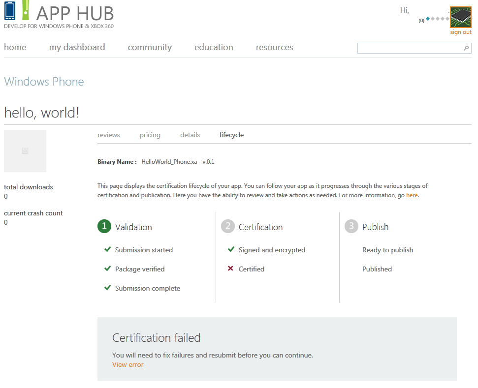Go to the home menu

tap(15, 47)
